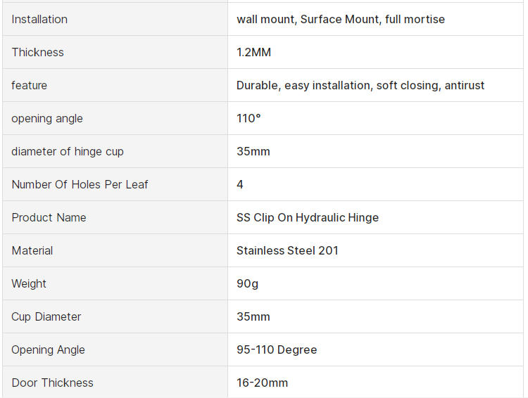This screenshot has height=398, width=528.
Task: Click the lowercase 'feature' label cell
Action: click(x=29, y=85)
